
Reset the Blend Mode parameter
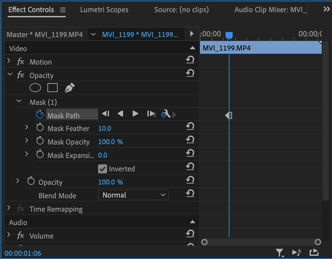[x=190, y=193]
